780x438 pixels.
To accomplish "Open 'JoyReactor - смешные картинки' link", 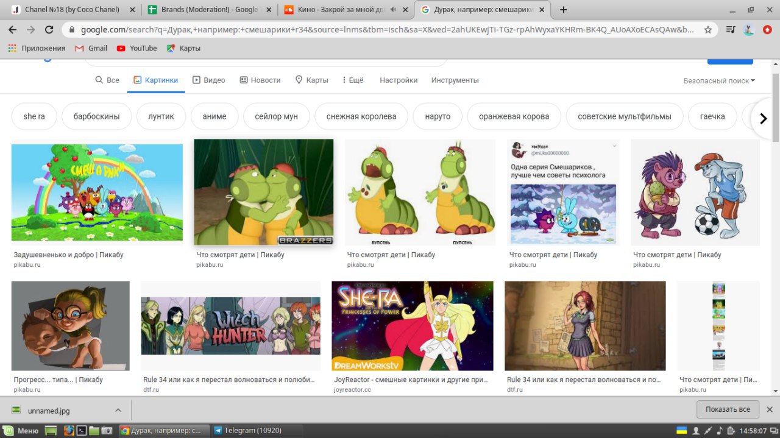I will coord(411,380).
